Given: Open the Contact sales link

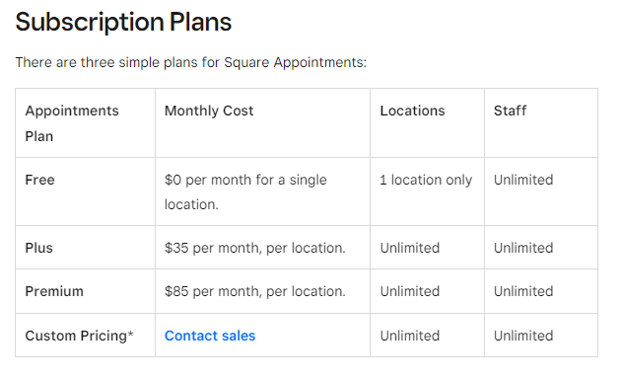Looking at the screenshot, I should (x=210, y=336).
